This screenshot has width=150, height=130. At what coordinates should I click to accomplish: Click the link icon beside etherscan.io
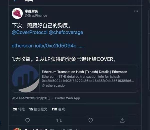[43, 85]
